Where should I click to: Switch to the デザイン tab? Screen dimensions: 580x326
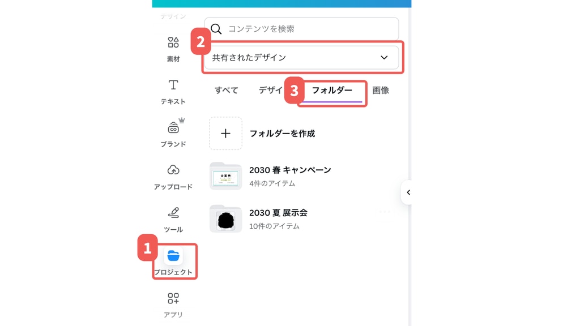[x=270, y=91]
